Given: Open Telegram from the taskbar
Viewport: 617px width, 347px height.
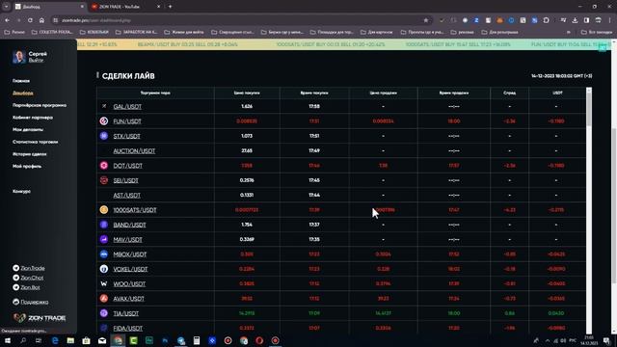Looking at the screenshot, I should click(x=180, y=340).
